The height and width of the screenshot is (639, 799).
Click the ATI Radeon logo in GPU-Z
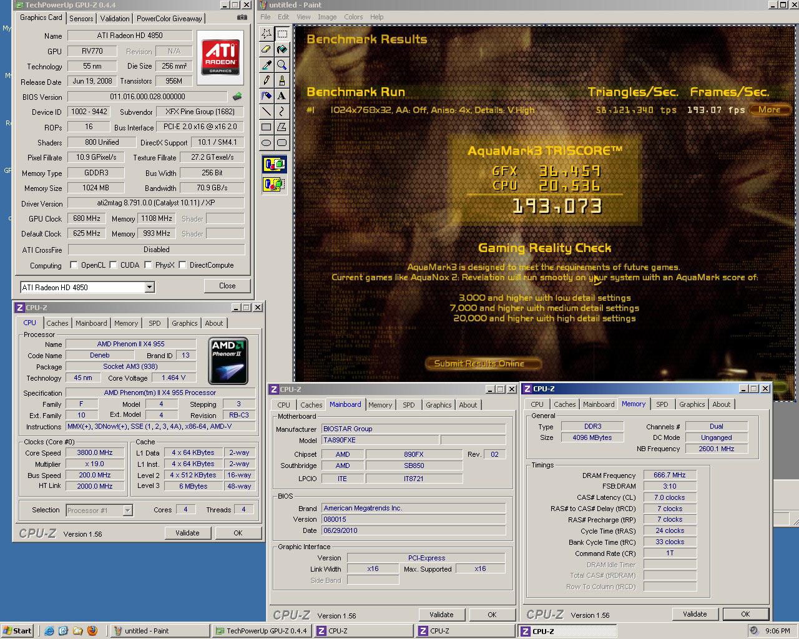(x=220, y=57)
